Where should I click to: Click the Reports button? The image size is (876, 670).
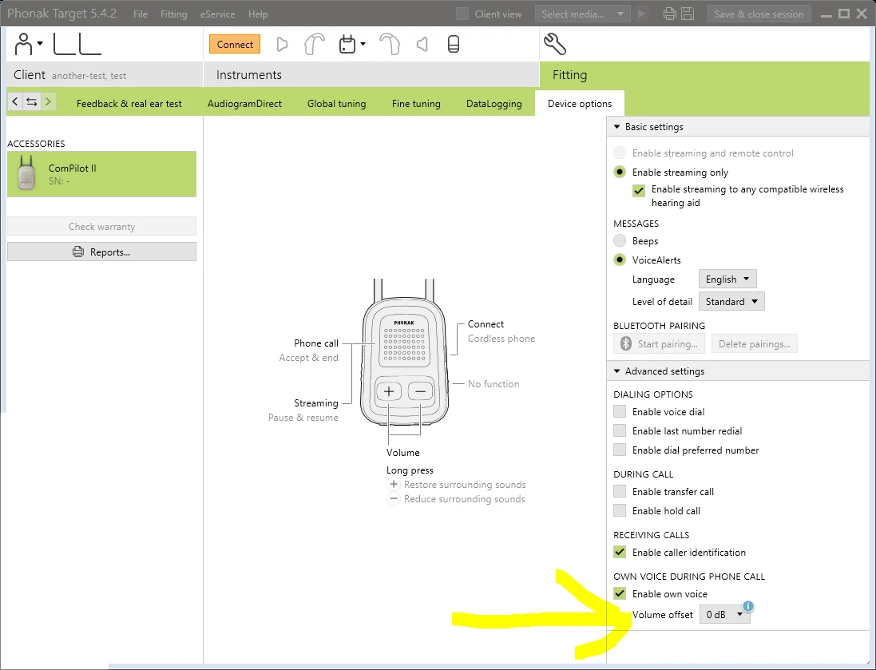(x=101, y=252)
